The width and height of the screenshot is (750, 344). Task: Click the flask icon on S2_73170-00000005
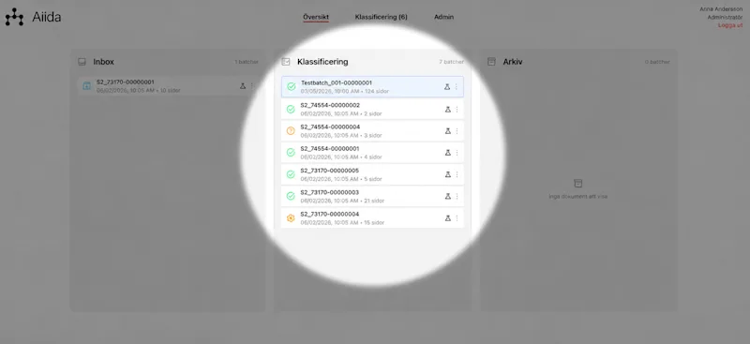(448, 174)
